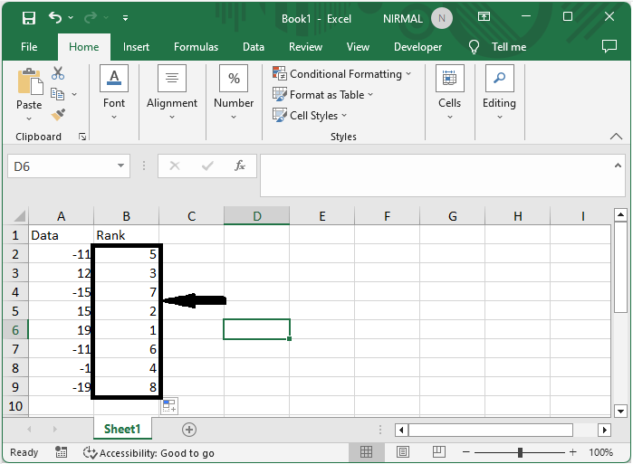Click the NIRMAL account avatar

pos(442,19)
